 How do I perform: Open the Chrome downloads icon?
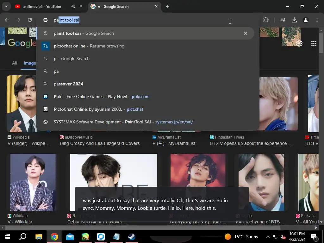(x=294, y=20)
